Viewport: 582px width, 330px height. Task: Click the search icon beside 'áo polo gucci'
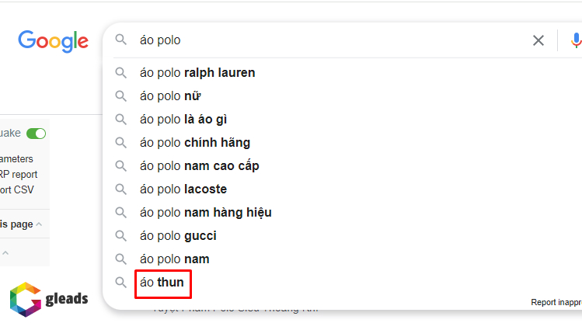point(121,236)
